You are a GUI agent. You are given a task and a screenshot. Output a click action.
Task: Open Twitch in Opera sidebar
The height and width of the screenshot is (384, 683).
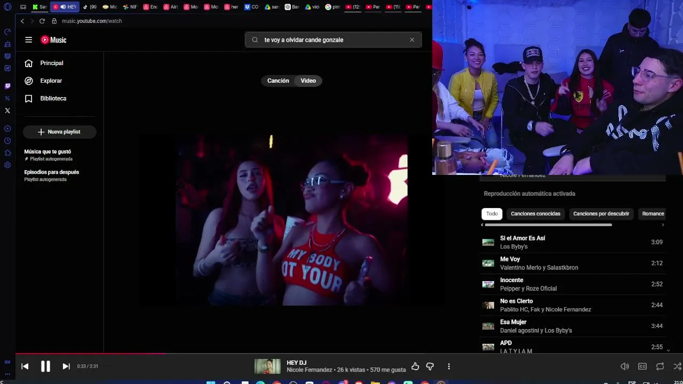click(x=7, y=86)
